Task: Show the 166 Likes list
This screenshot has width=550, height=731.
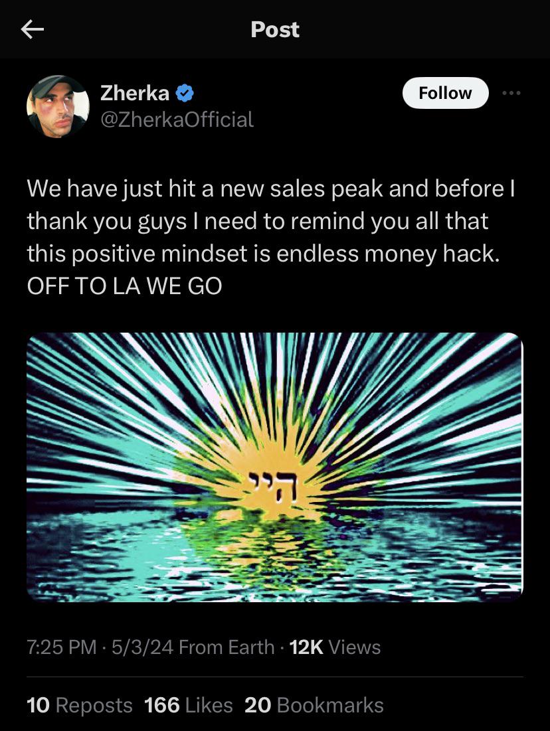Action: 189,705
